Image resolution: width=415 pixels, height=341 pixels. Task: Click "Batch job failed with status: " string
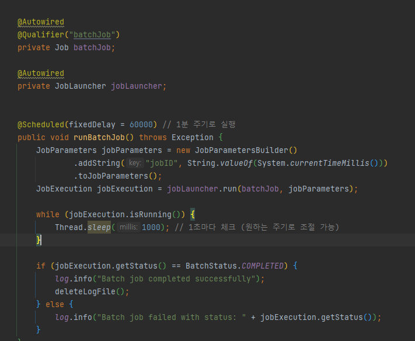[171, 317]
